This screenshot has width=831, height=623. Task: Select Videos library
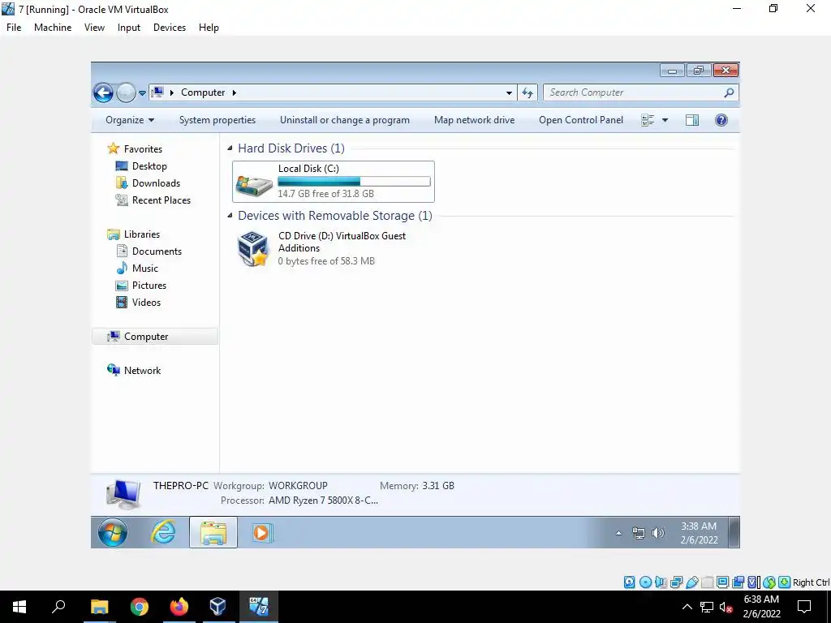[138, 303]
